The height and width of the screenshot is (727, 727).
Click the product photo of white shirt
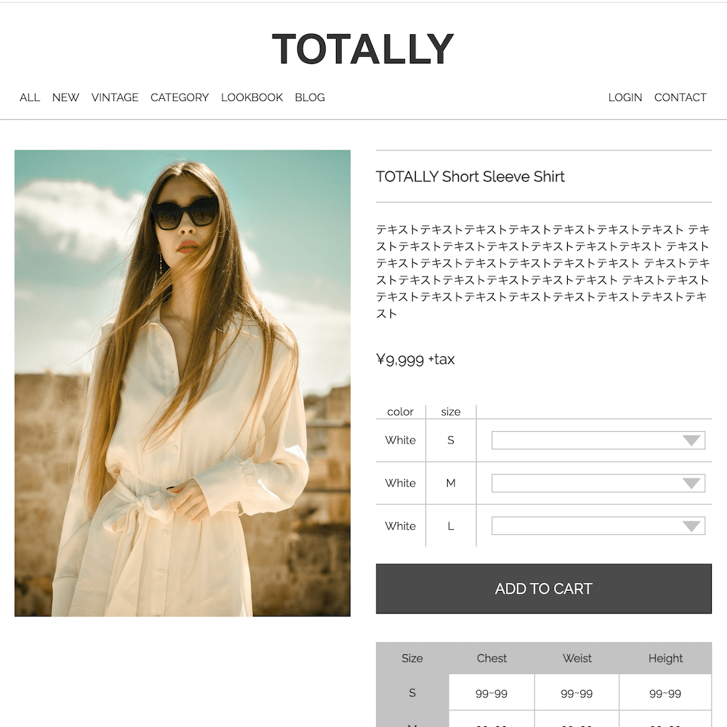182,383
